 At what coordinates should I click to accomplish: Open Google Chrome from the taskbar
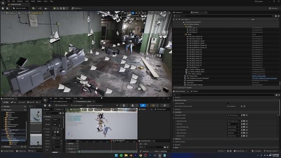140,155
